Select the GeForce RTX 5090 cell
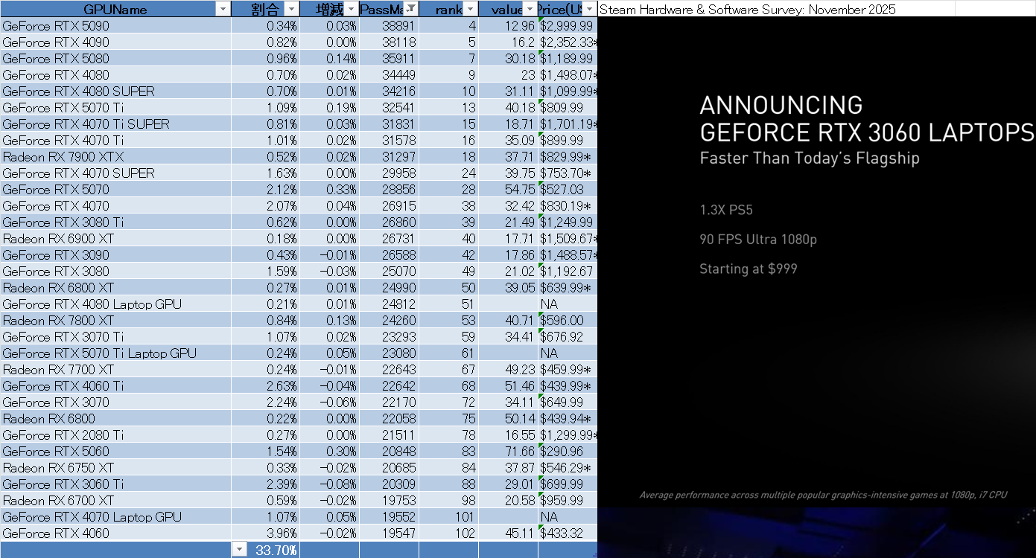 coord(115,26)
